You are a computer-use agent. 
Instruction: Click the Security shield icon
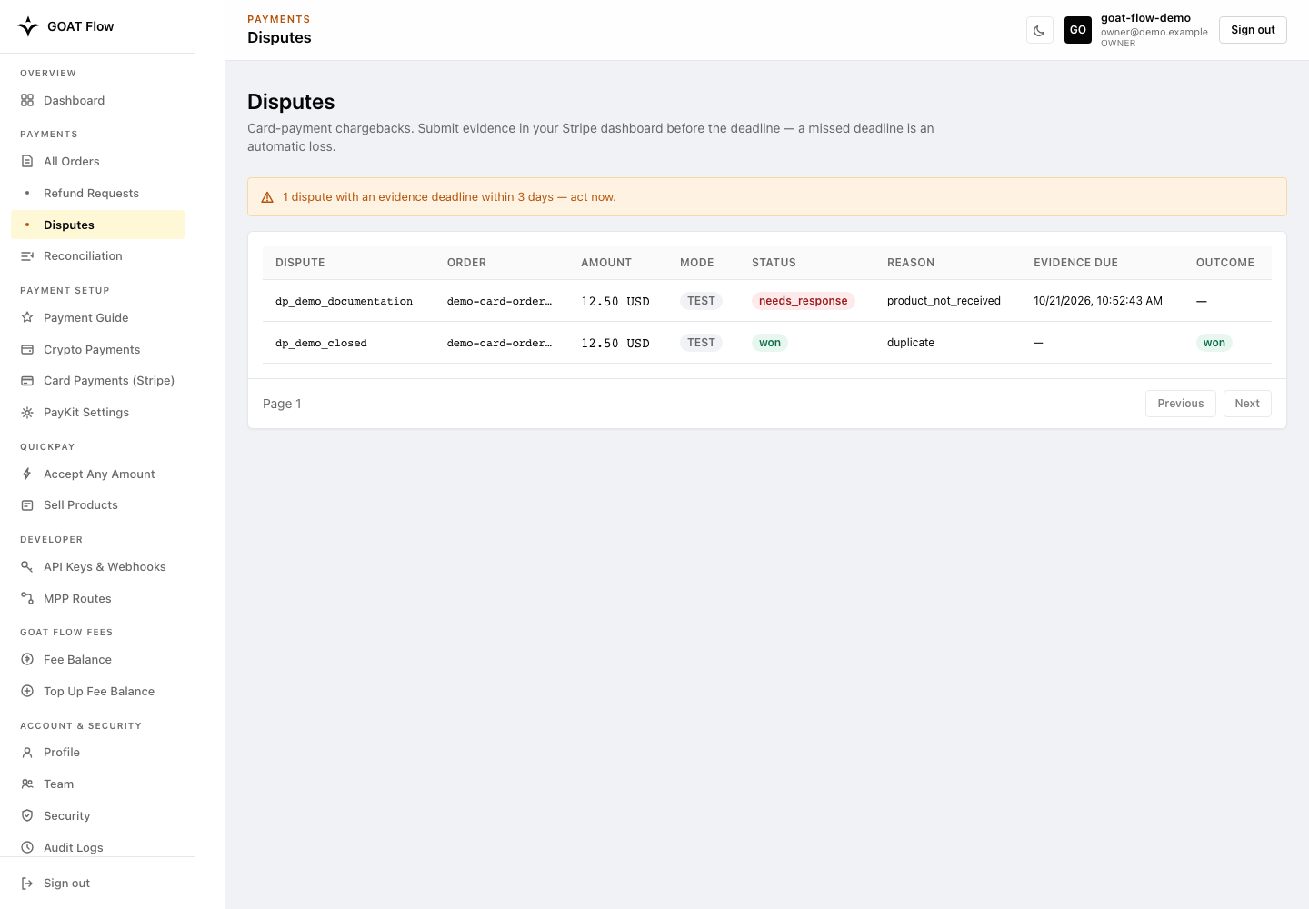(x=27, y=815)
